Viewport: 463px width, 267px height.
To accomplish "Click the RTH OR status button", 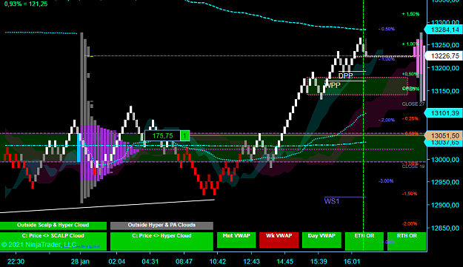I will pos(407,241).
